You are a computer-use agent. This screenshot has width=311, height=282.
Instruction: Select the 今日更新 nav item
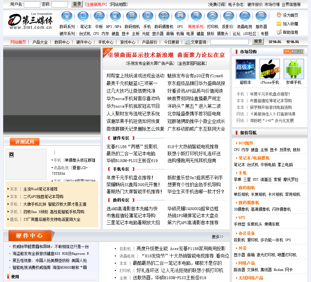(171, 42)
